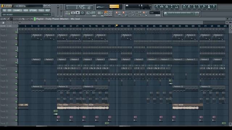Select the playlist Paint brush tool
Screen dimensions: 232x130
(11, 19)
